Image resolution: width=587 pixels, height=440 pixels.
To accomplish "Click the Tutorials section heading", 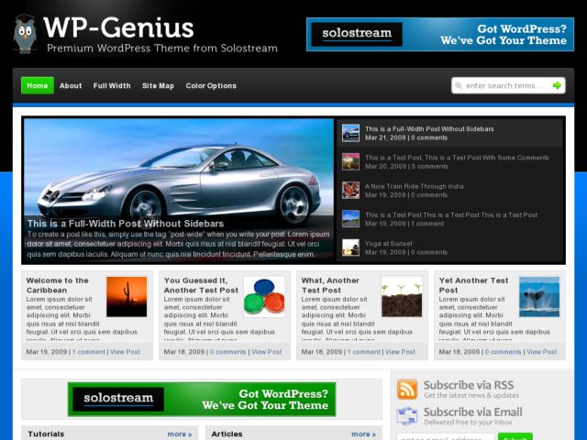I will point(46,434).
